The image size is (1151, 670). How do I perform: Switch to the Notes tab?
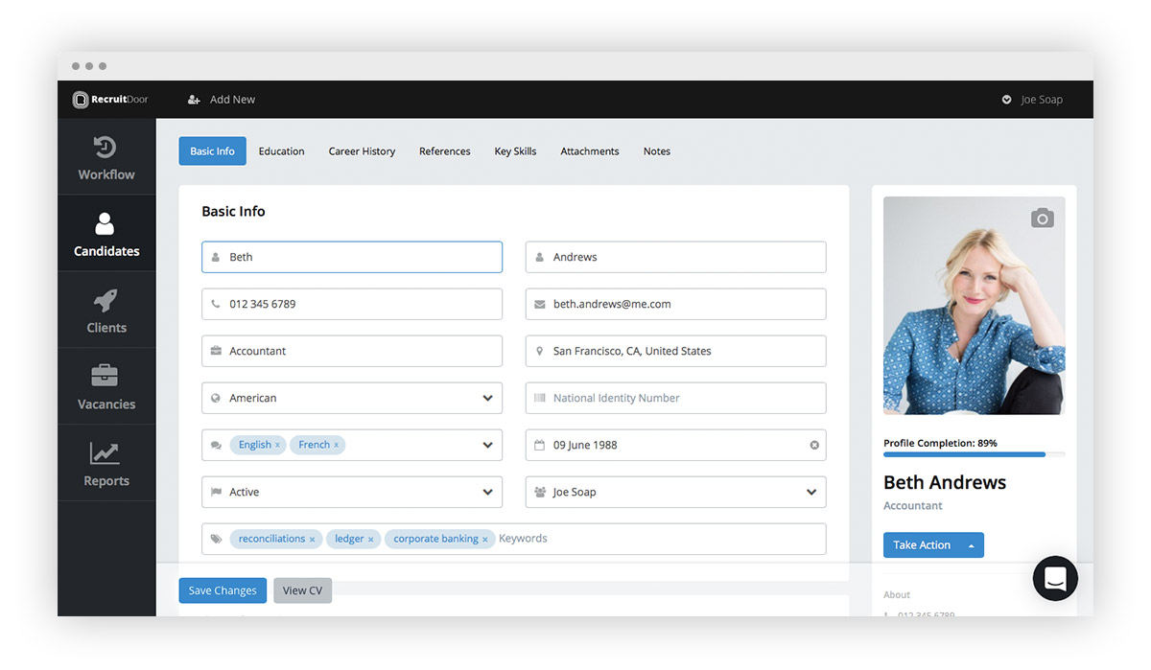tap(657, 151)
